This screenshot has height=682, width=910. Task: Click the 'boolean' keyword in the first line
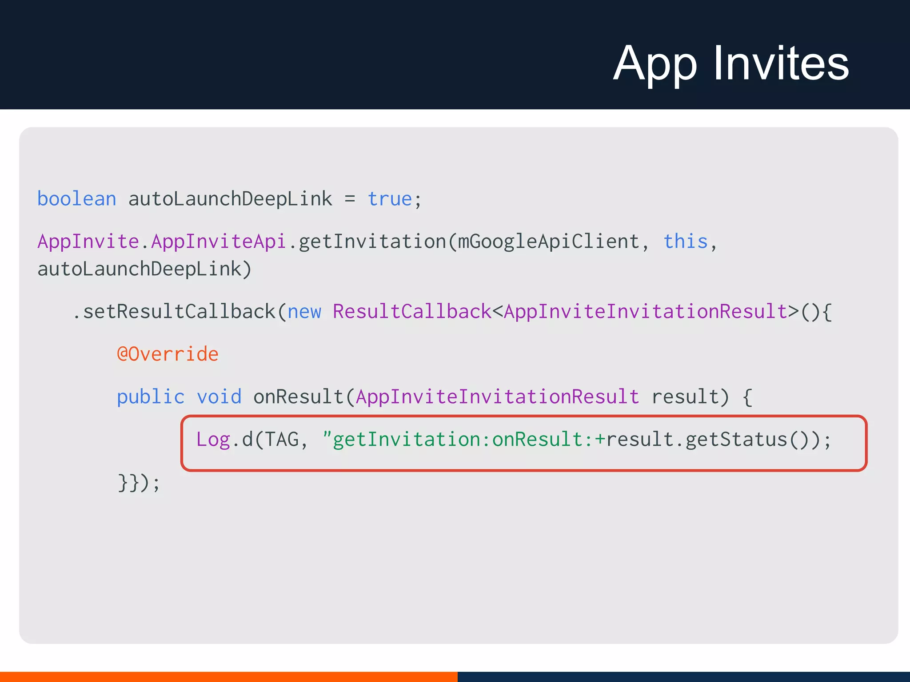coord(77,198)
